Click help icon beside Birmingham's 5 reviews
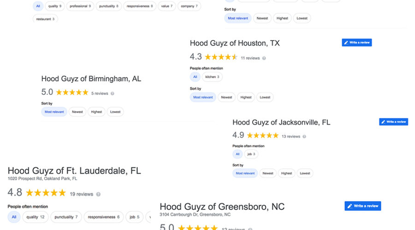Screen dimensions: 415x230 (113, 93)
